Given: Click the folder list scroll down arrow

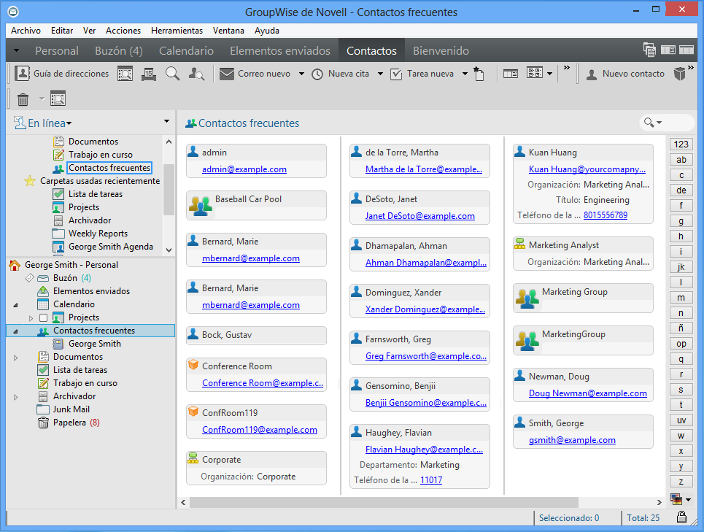Looking at the screenshot, I should [x=169, y=250].
